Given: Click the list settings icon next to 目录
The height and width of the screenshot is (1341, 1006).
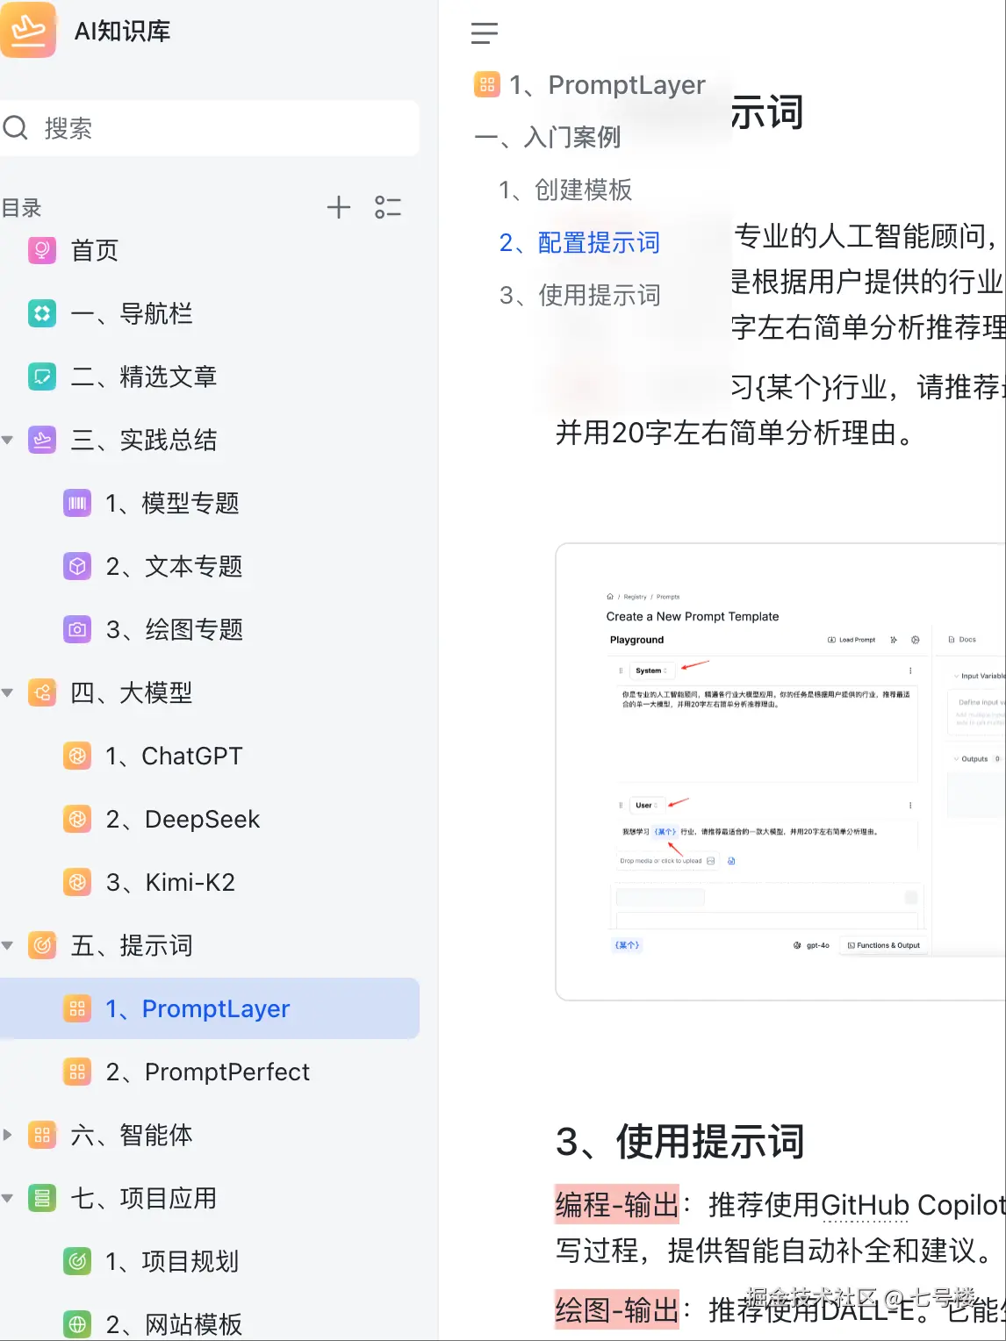Looking at the screenshot, I should (387, 207).
